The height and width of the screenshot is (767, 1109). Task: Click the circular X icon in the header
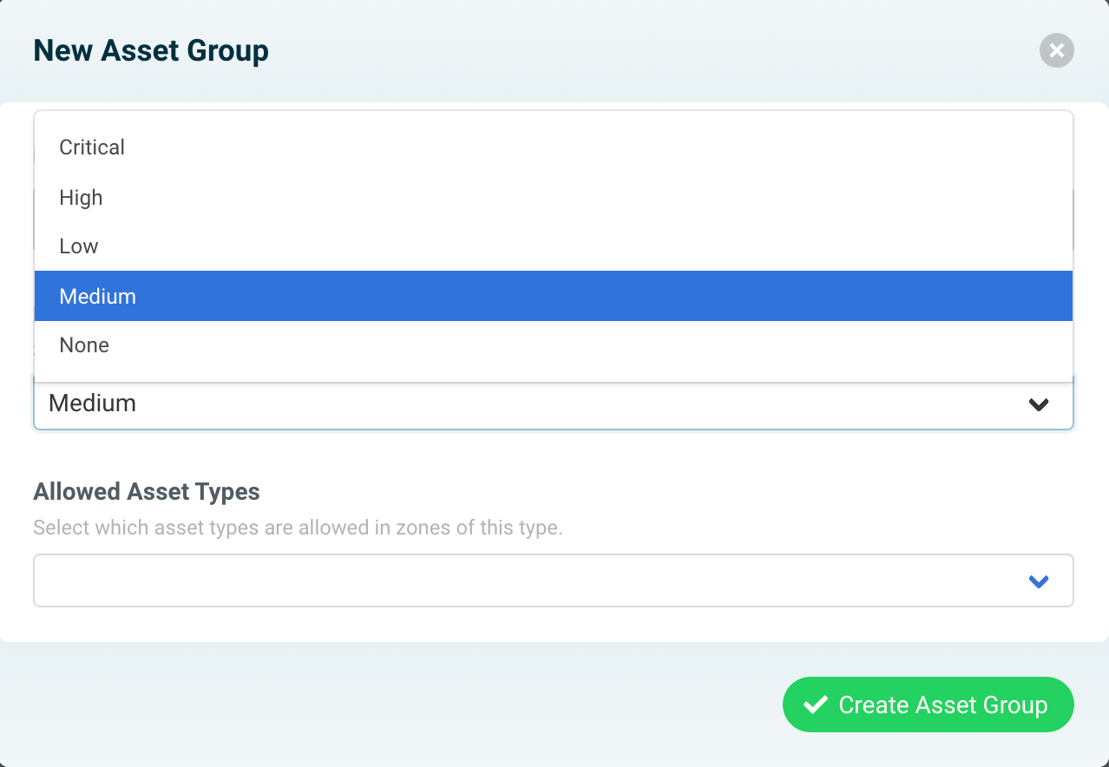pos(1056,50)
